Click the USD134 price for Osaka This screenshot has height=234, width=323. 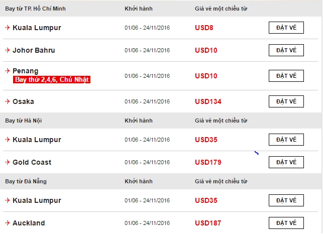[208, 101]
